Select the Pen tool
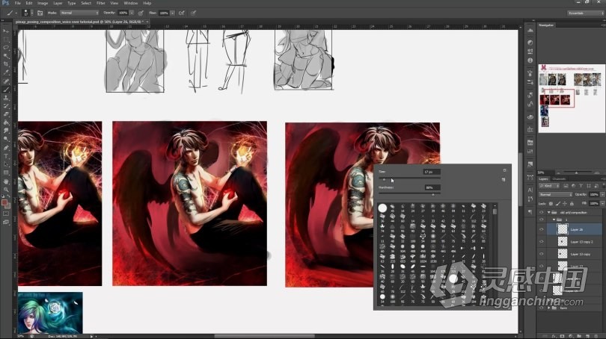Screen dimensions: 606x339 (x=6, y=148)
